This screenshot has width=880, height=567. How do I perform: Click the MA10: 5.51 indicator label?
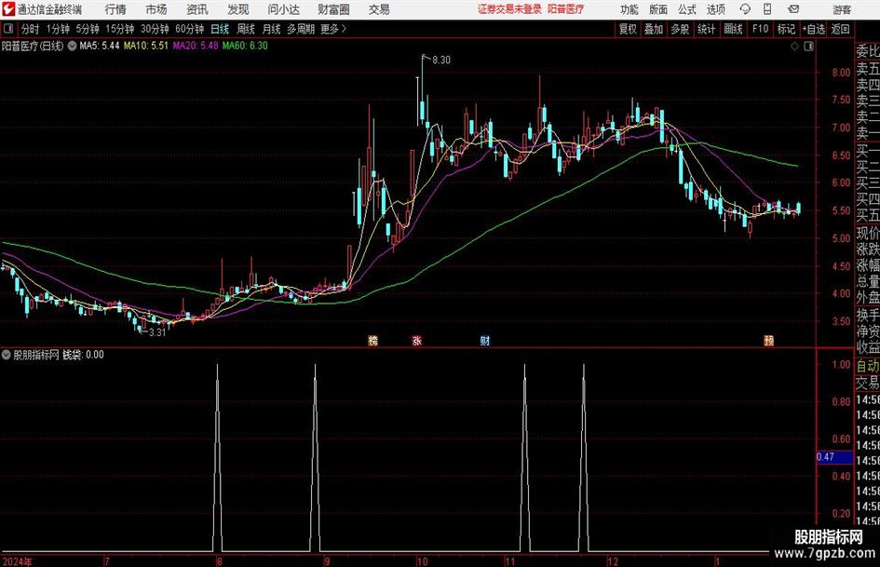click(146, 46)
